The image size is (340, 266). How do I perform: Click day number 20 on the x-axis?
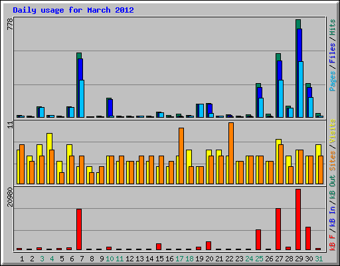point(209,259)
